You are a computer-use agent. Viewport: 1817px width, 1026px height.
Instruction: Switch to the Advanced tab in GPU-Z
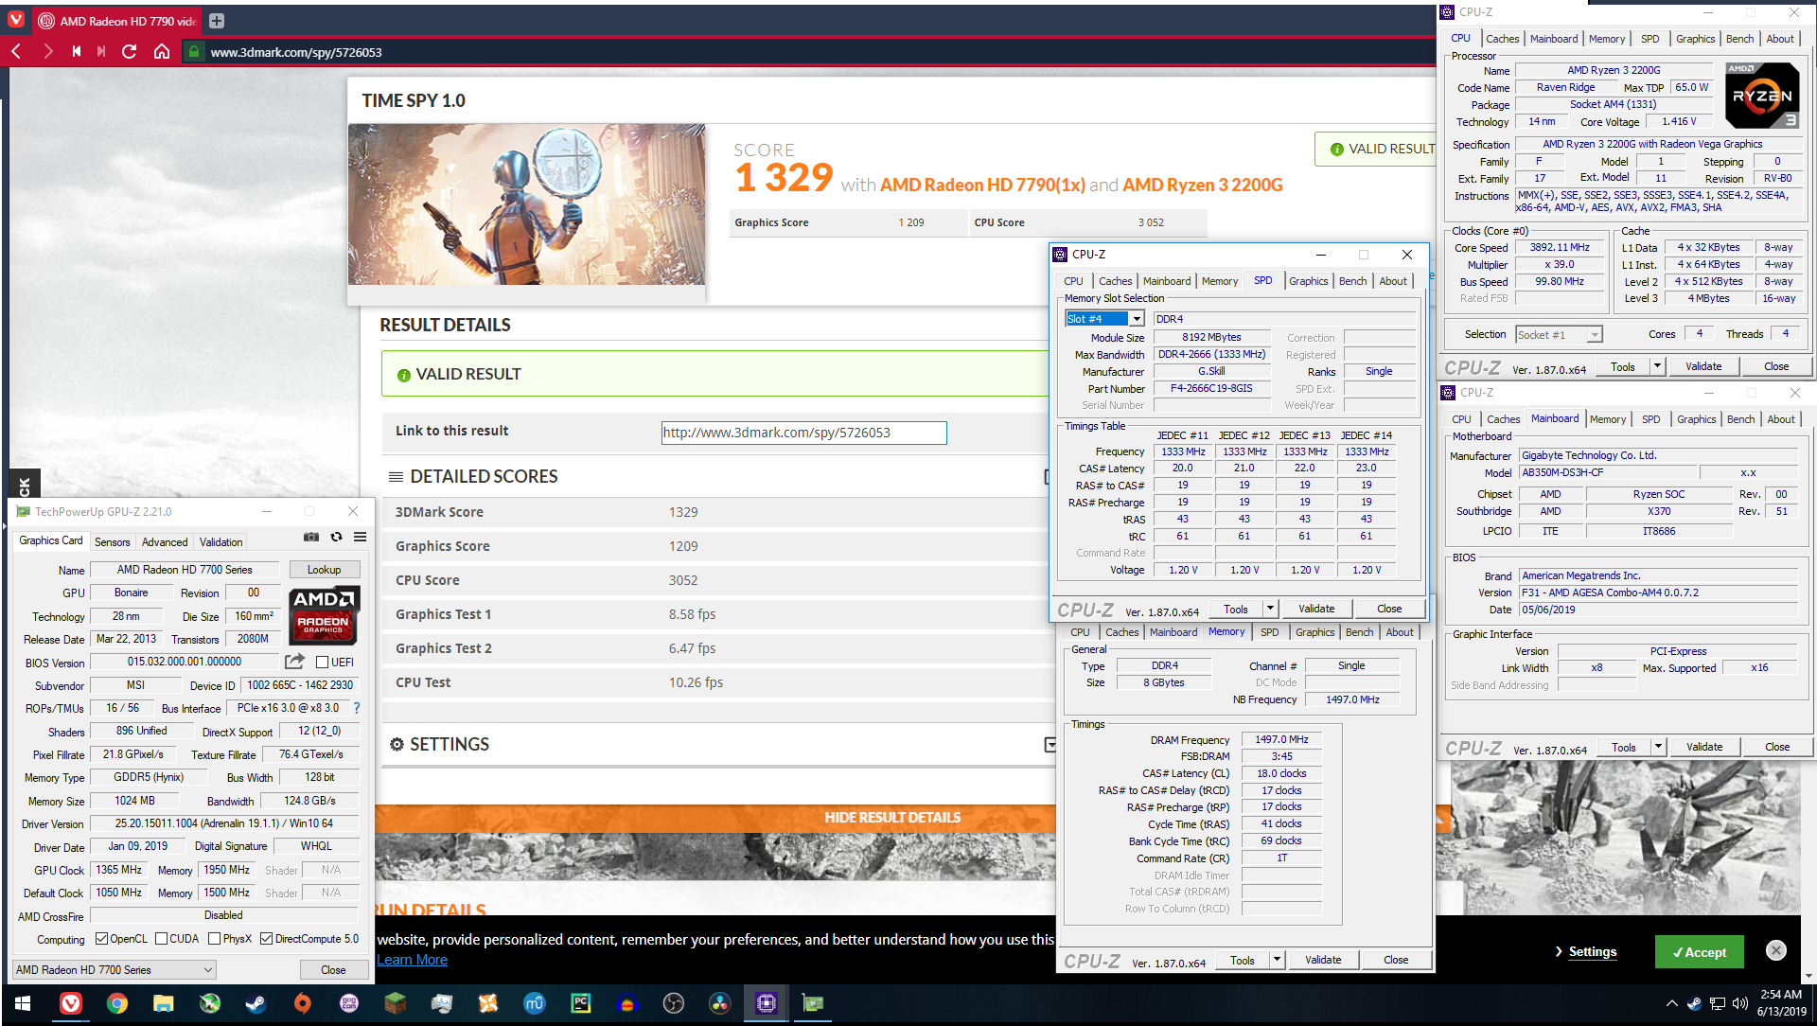point(165,541)
